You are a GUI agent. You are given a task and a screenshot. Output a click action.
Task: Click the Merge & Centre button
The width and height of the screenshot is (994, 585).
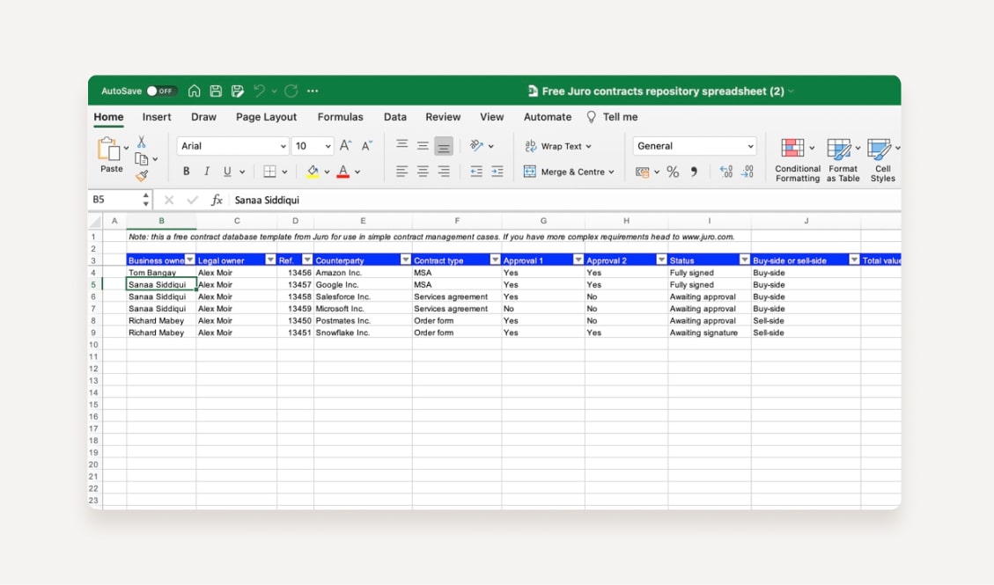[x=569, y=172]
